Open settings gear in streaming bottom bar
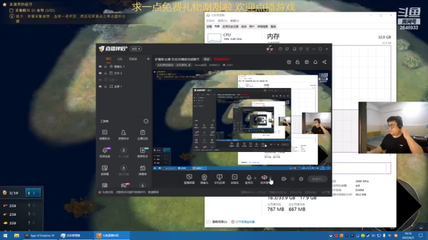Viewport: 428px width, 240px height. click(301, 179)
